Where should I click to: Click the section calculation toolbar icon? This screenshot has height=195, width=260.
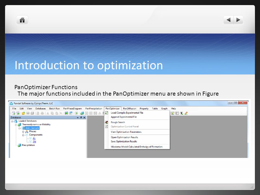click(x=95, y=113)
